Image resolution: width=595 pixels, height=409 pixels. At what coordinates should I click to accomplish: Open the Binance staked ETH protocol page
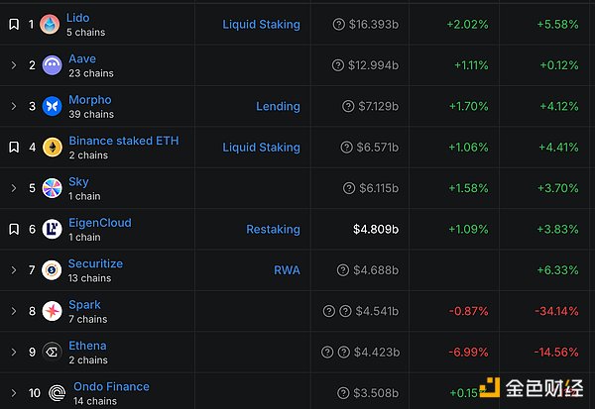pyautogui.click(x=124, y=141)
